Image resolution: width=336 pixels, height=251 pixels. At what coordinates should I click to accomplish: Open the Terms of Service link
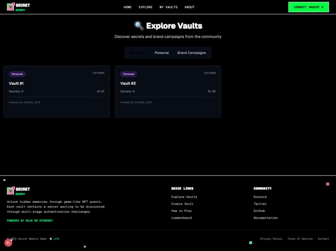[x=300, y=239]
